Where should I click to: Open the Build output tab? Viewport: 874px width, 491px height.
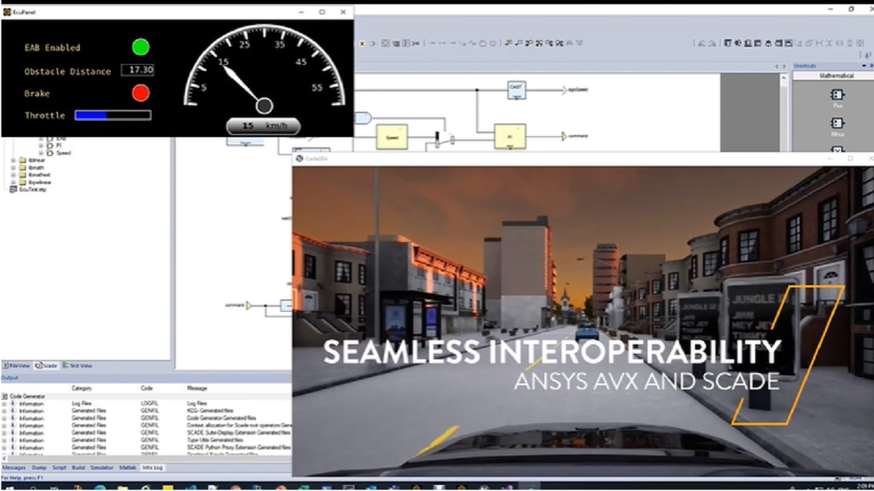point(79,467)
